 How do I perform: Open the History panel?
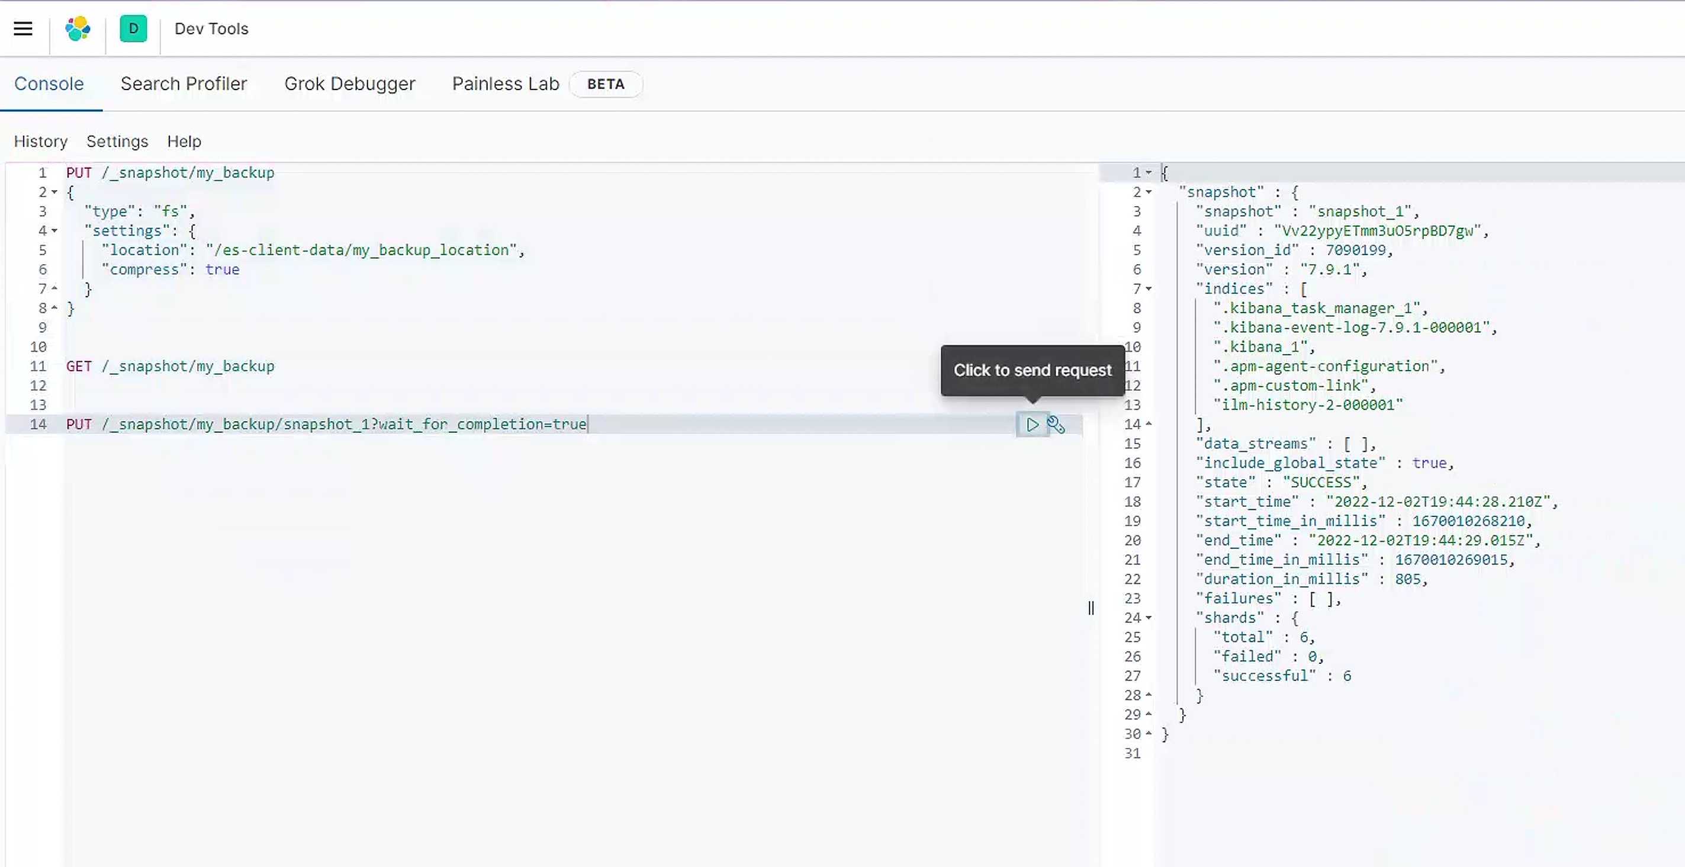pos(40,142)
